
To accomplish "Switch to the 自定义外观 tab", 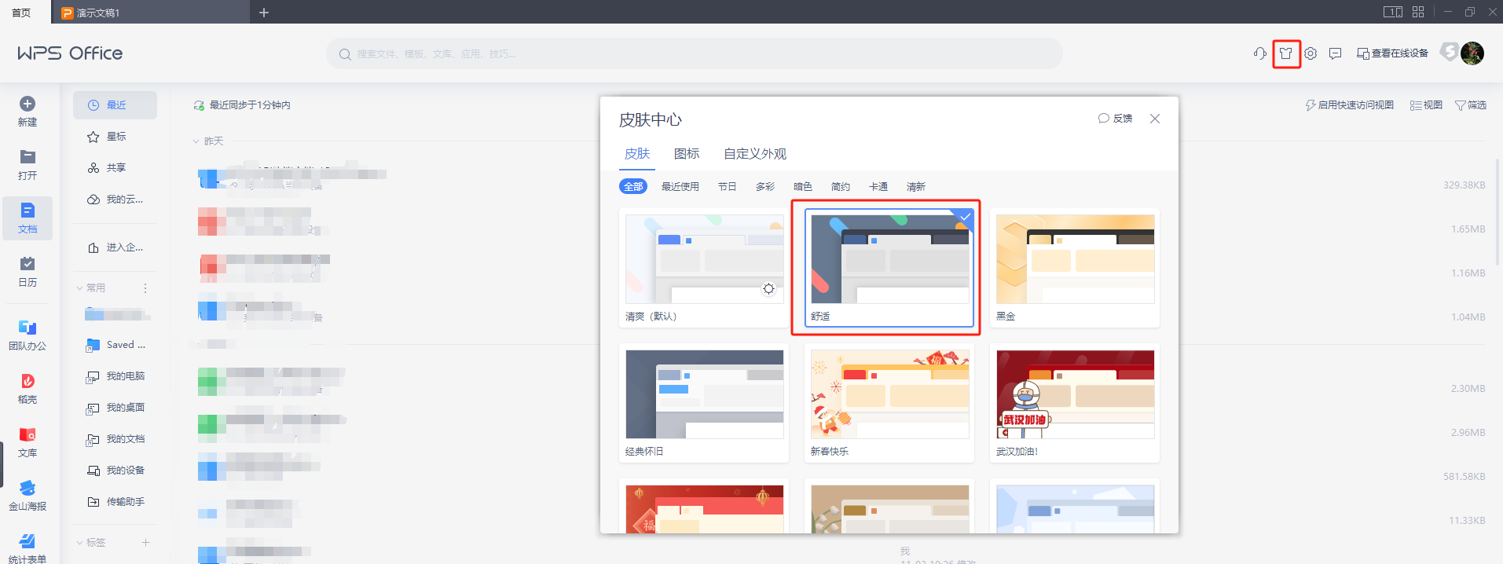I will coord(755,154).
